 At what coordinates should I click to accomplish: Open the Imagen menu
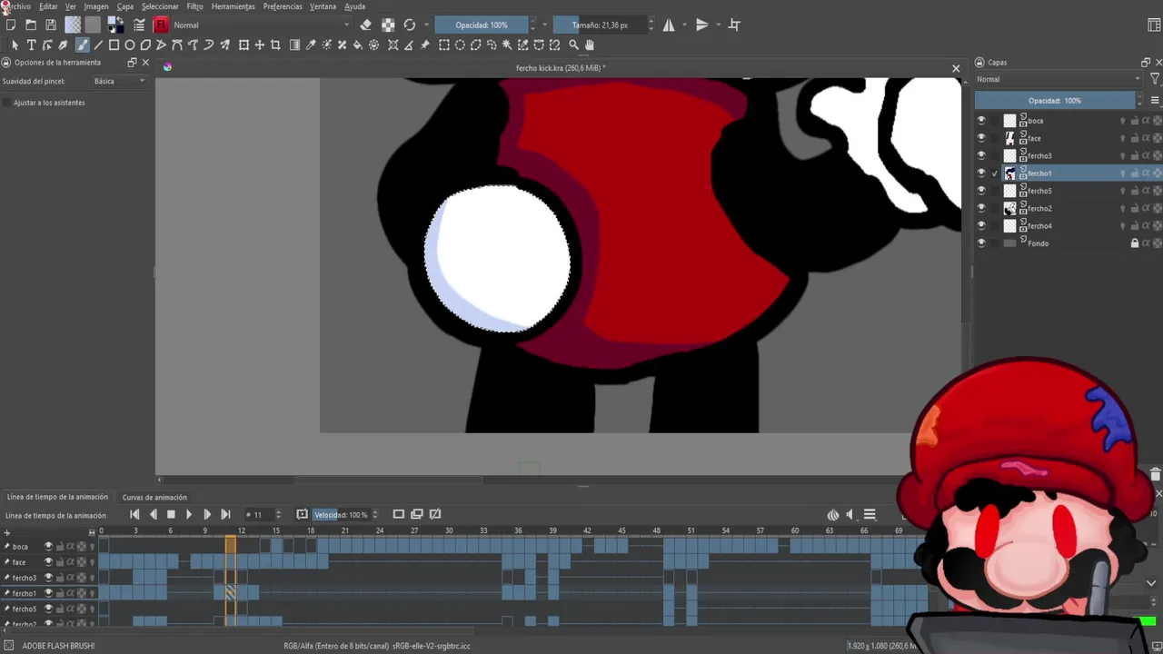pos(96,6)
